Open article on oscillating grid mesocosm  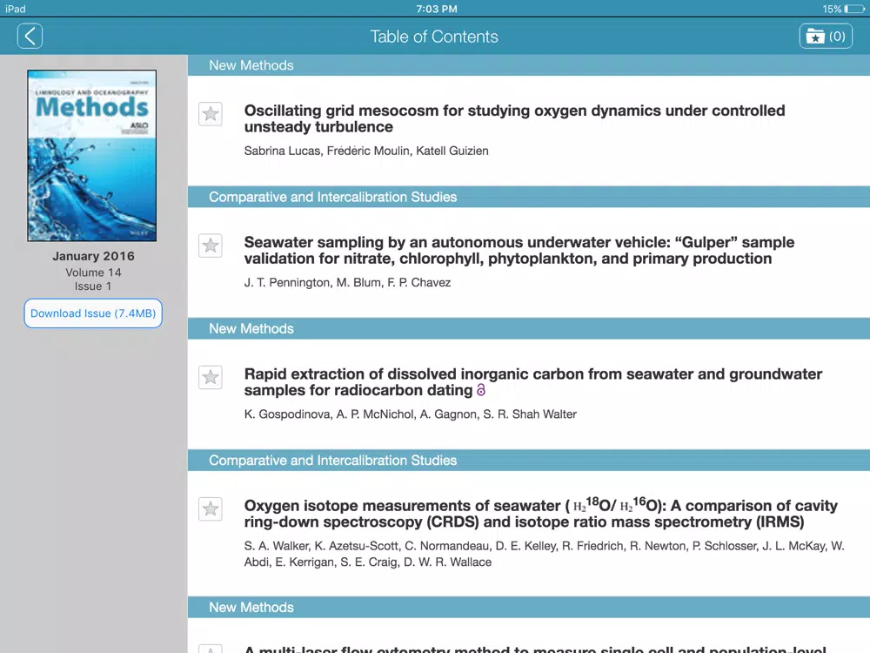pos(514,118)
